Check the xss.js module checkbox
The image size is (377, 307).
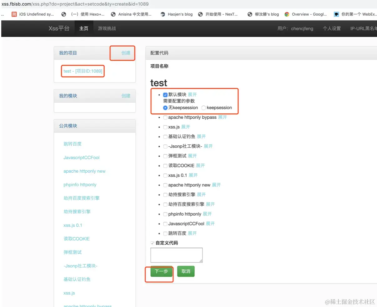coord(165,127)
